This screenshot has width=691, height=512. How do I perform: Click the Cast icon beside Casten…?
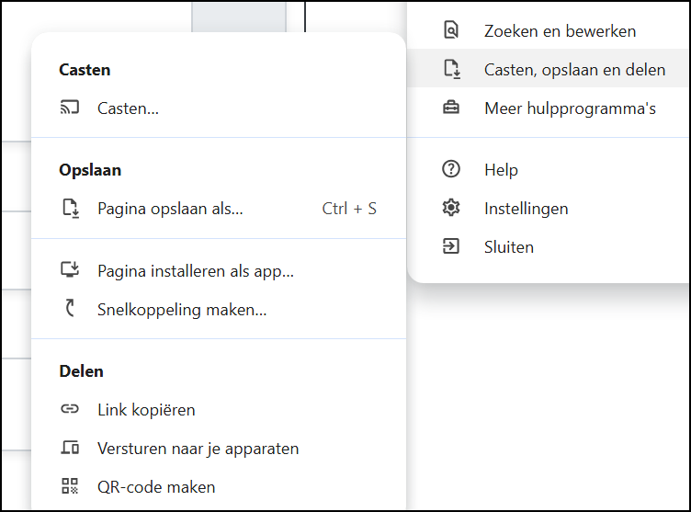(70, 108)
